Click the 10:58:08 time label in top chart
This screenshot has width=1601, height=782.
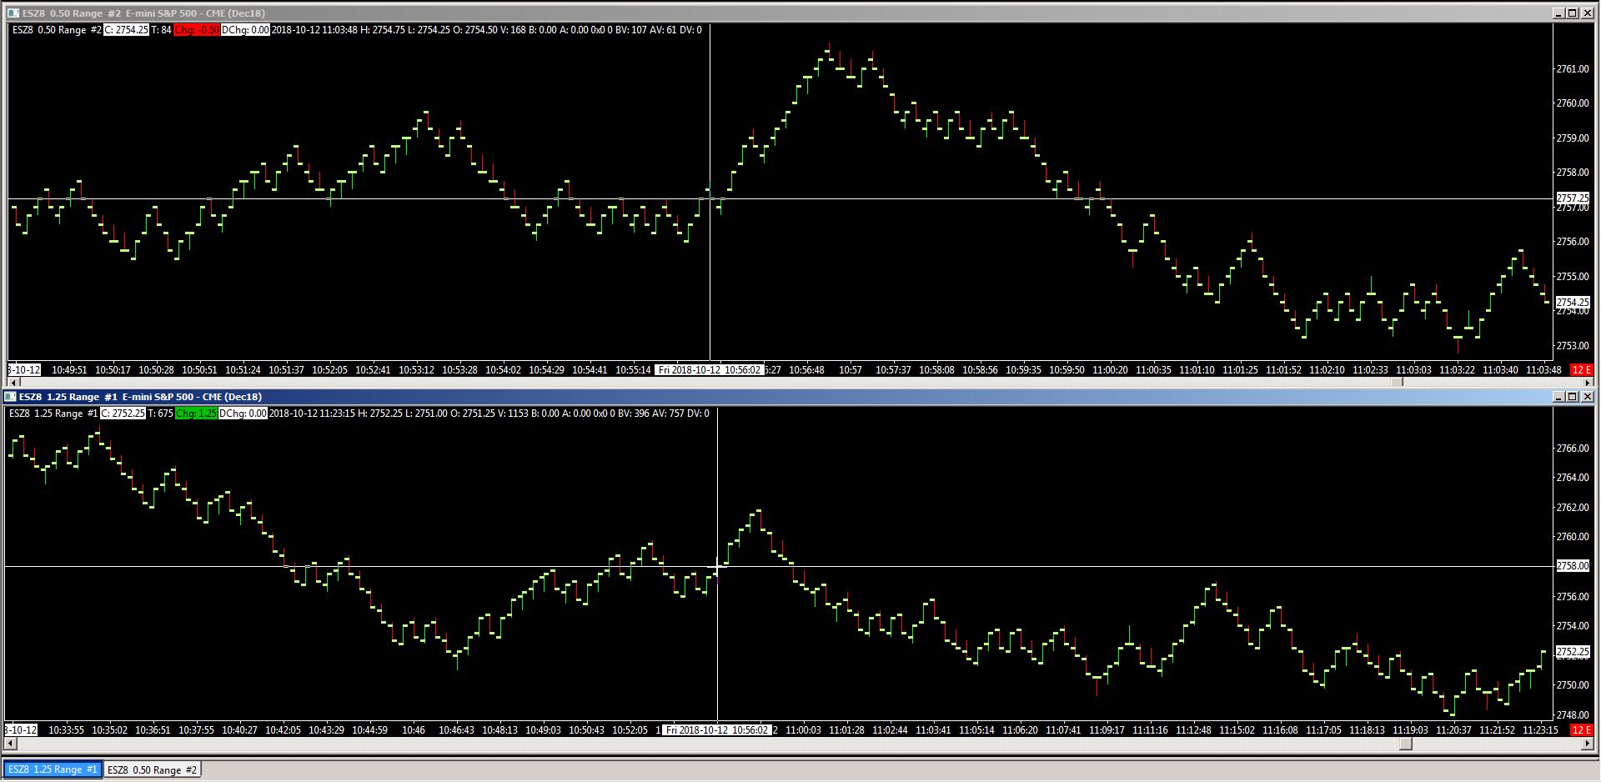(x=936, y=370)
